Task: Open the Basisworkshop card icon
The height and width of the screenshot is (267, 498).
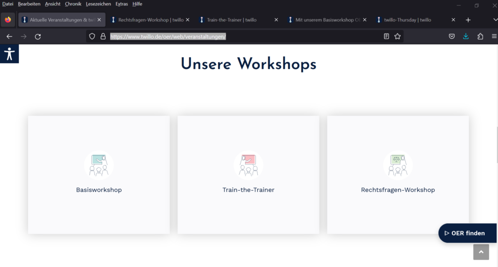Action: tap(99, 165)
